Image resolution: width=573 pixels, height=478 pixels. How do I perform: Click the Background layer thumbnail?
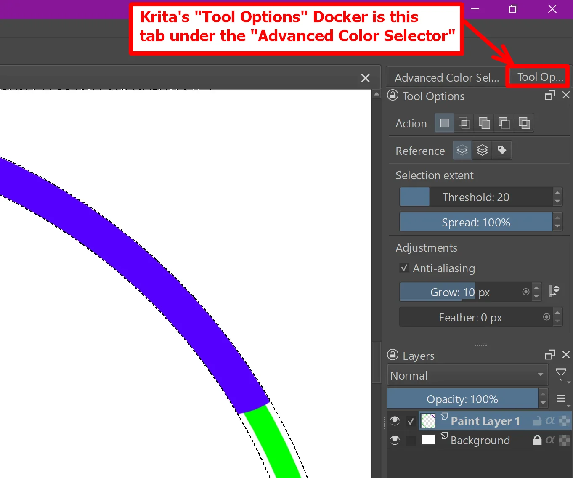(x=428, y=440)
